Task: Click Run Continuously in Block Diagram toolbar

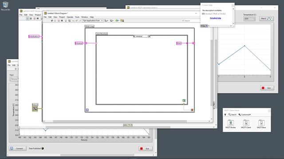Action: coord(55,21)
